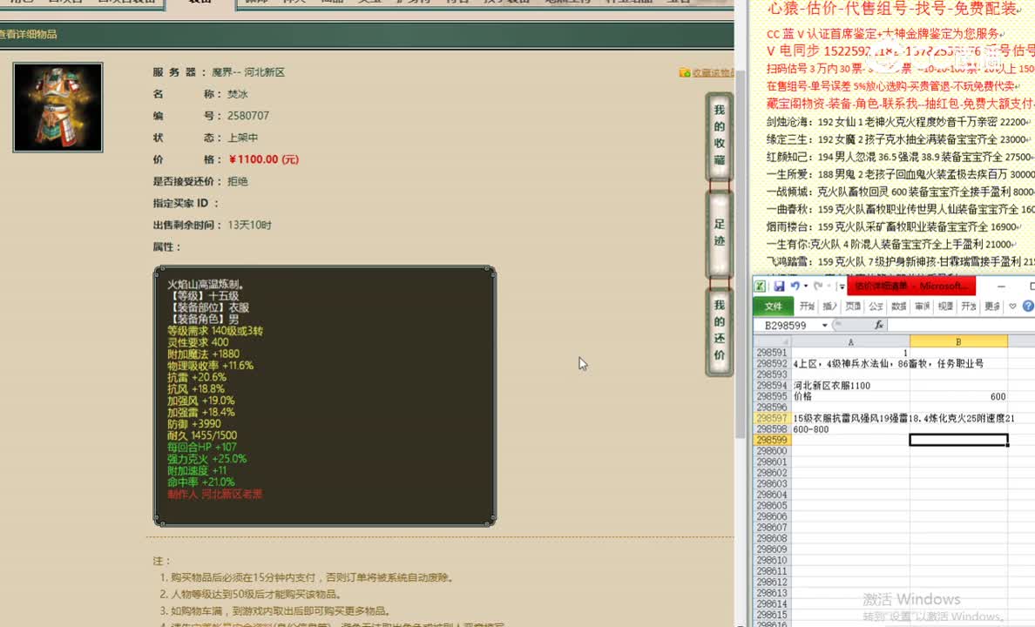The width and height of the screenshot is (1035, 627).
Task: Switch to the 插入 ribbon tab
Action: click(x=829, y=307)
